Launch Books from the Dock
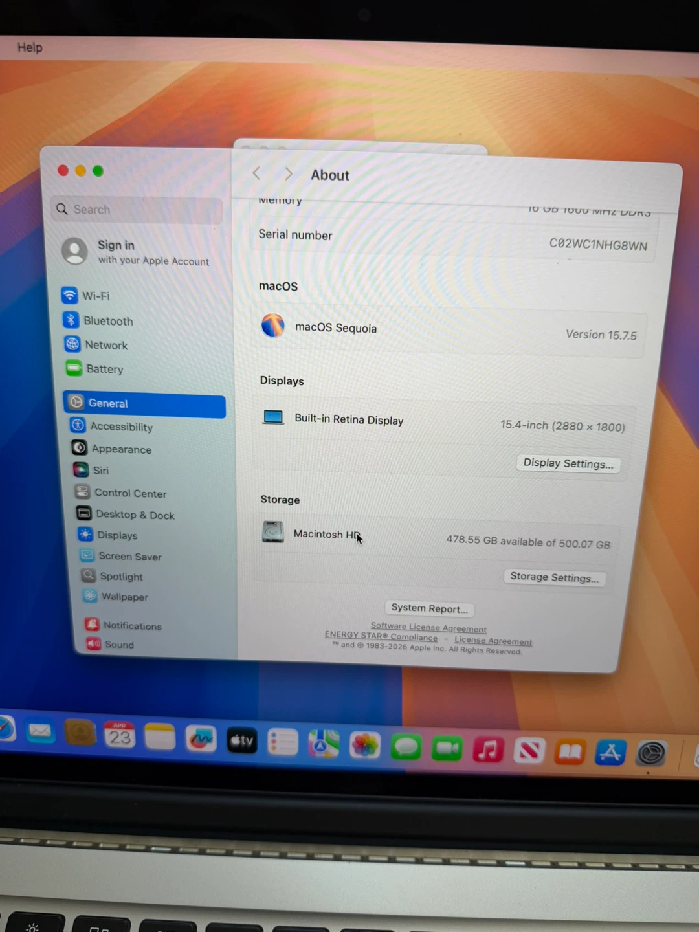 point(570,752)
